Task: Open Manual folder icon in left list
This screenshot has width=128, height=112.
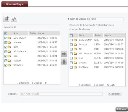Action: 9,42
